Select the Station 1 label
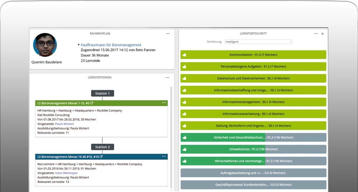358x192 pixels. pos(102,93)
